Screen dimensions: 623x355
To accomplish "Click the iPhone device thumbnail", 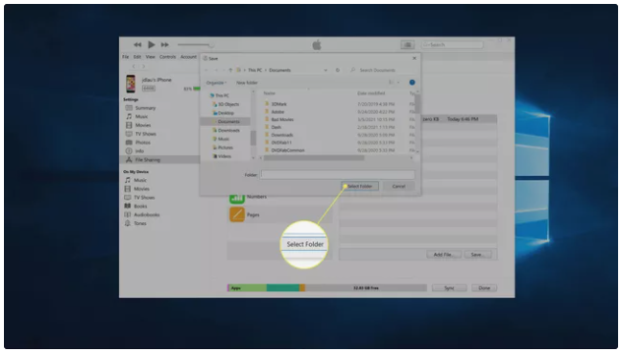I will [x=131, y=84].
